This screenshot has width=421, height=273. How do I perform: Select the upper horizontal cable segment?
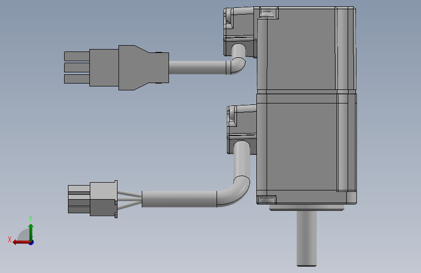[198, 68]
